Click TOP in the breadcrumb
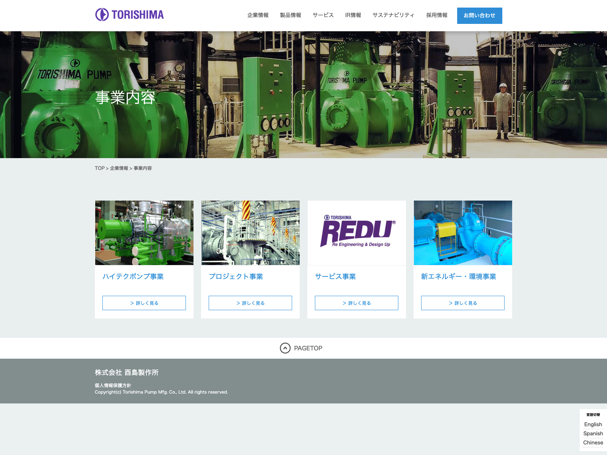This screenshot has width=607, height=455. [99, 168]
